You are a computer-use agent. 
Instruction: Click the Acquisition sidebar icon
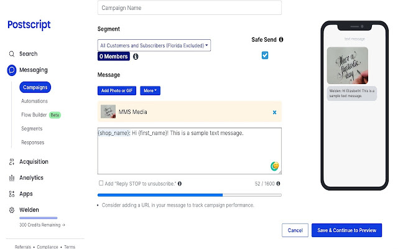[11, 162]
